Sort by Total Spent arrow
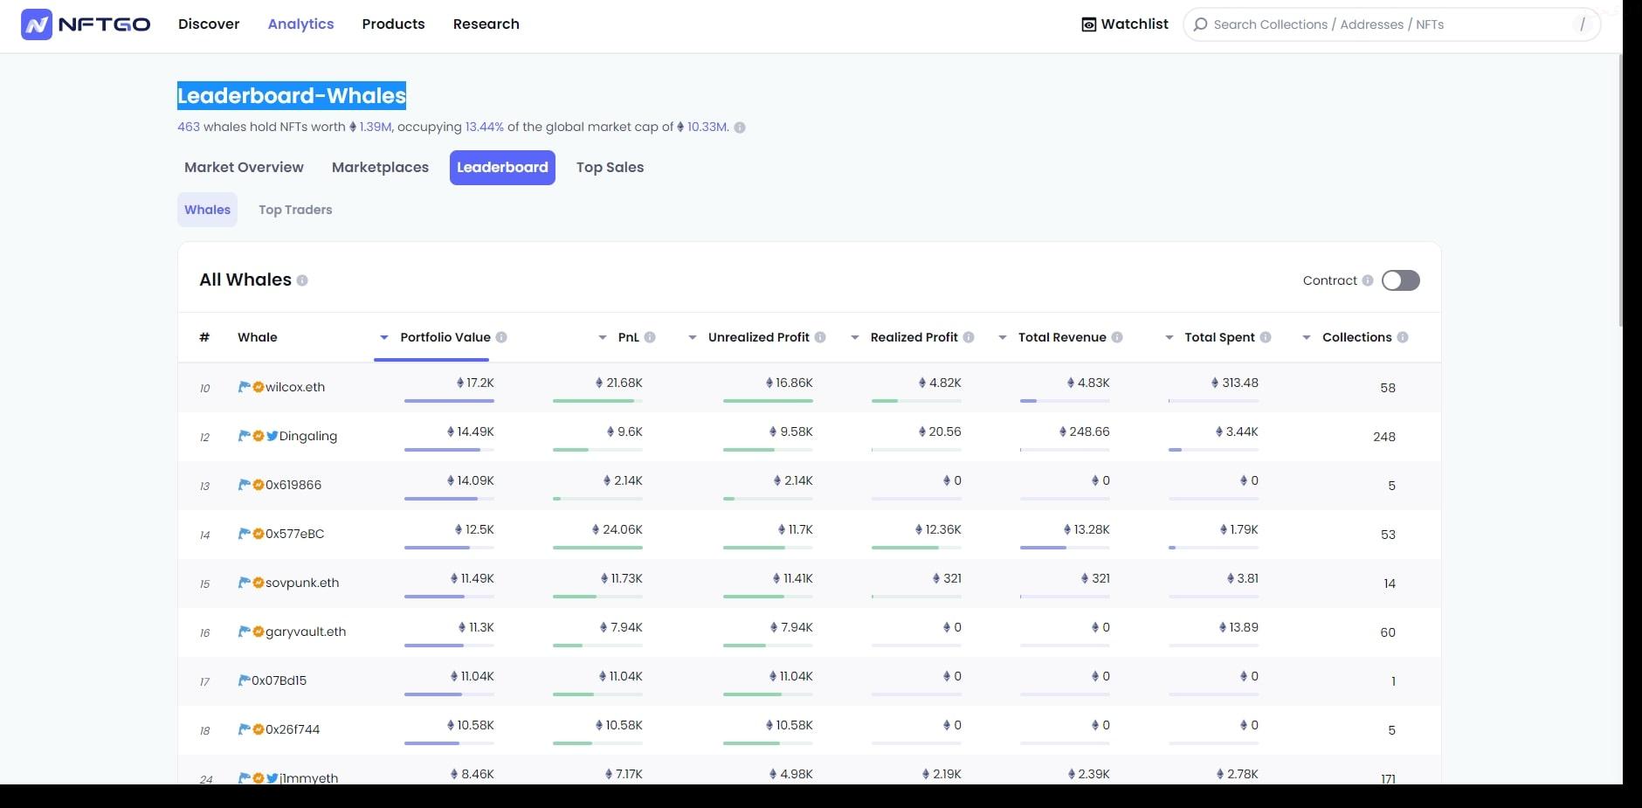The height and width of the screenshot is (808, 1642). (1169, 337)
